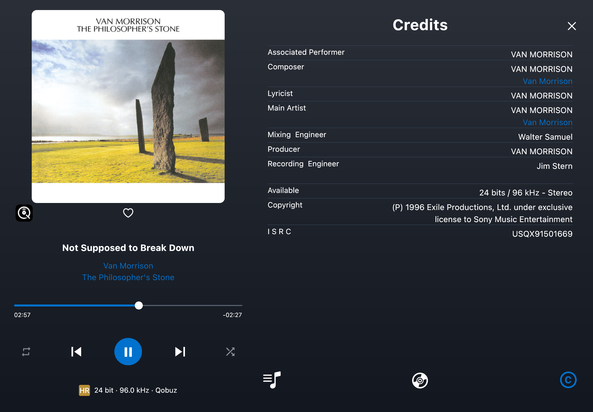The image size is (593, 412).
Task: Click the album cover artwork
Action: [128, 106]
